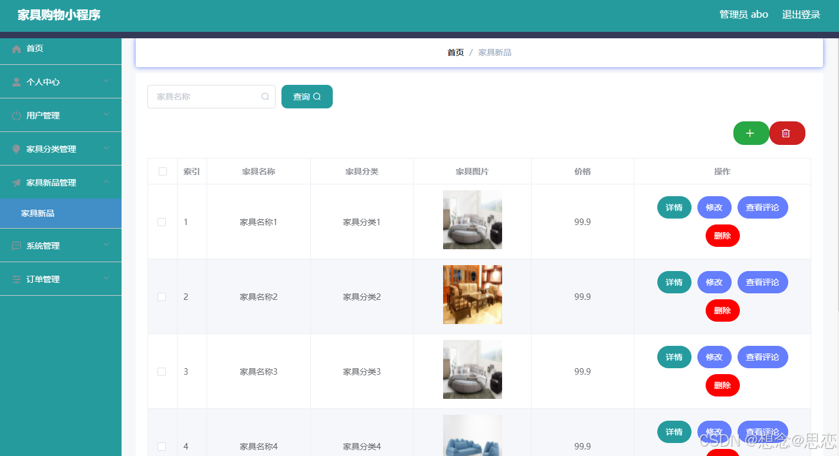Click 查看评论 for 家具名称1

coord(763,207)
